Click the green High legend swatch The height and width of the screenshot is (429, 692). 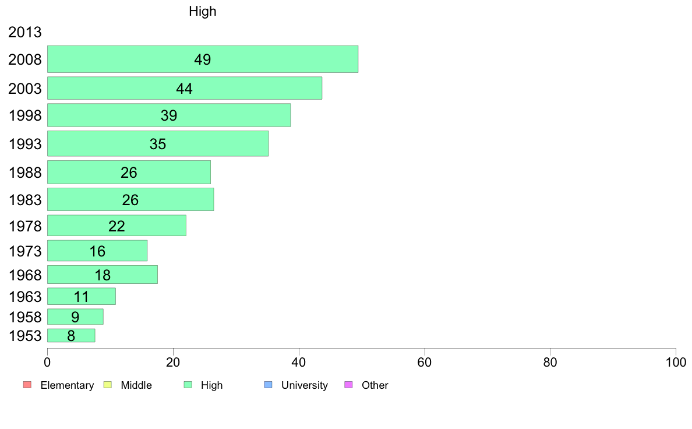click(x=188, y=385)
